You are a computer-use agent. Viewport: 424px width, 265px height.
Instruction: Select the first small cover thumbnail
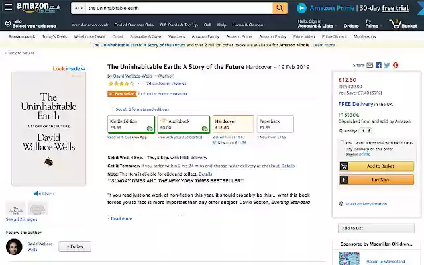click(15, 209)
